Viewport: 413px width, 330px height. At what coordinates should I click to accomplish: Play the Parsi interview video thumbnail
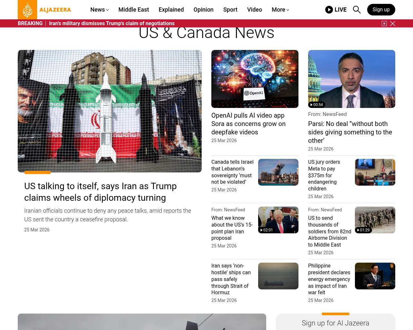pyautogui.click(x=351, y=79)
